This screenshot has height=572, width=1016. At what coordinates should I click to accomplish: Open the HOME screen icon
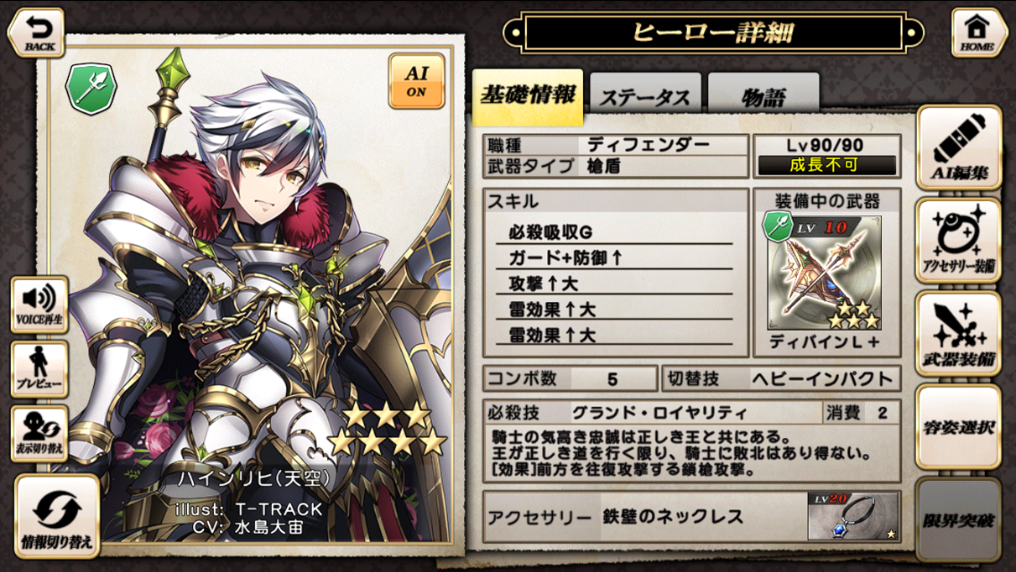click(x=978, y=33)
